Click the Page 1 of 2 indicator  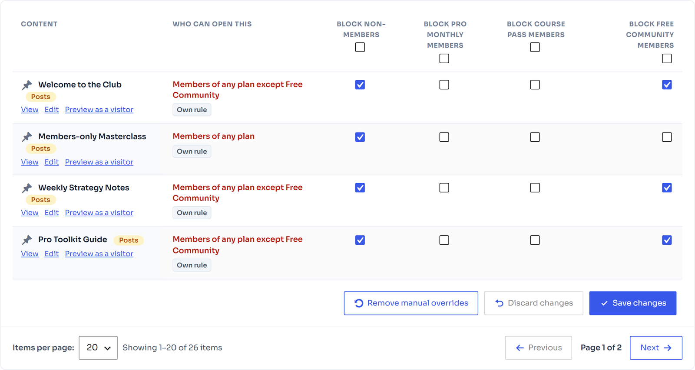(x=601, y=348)
